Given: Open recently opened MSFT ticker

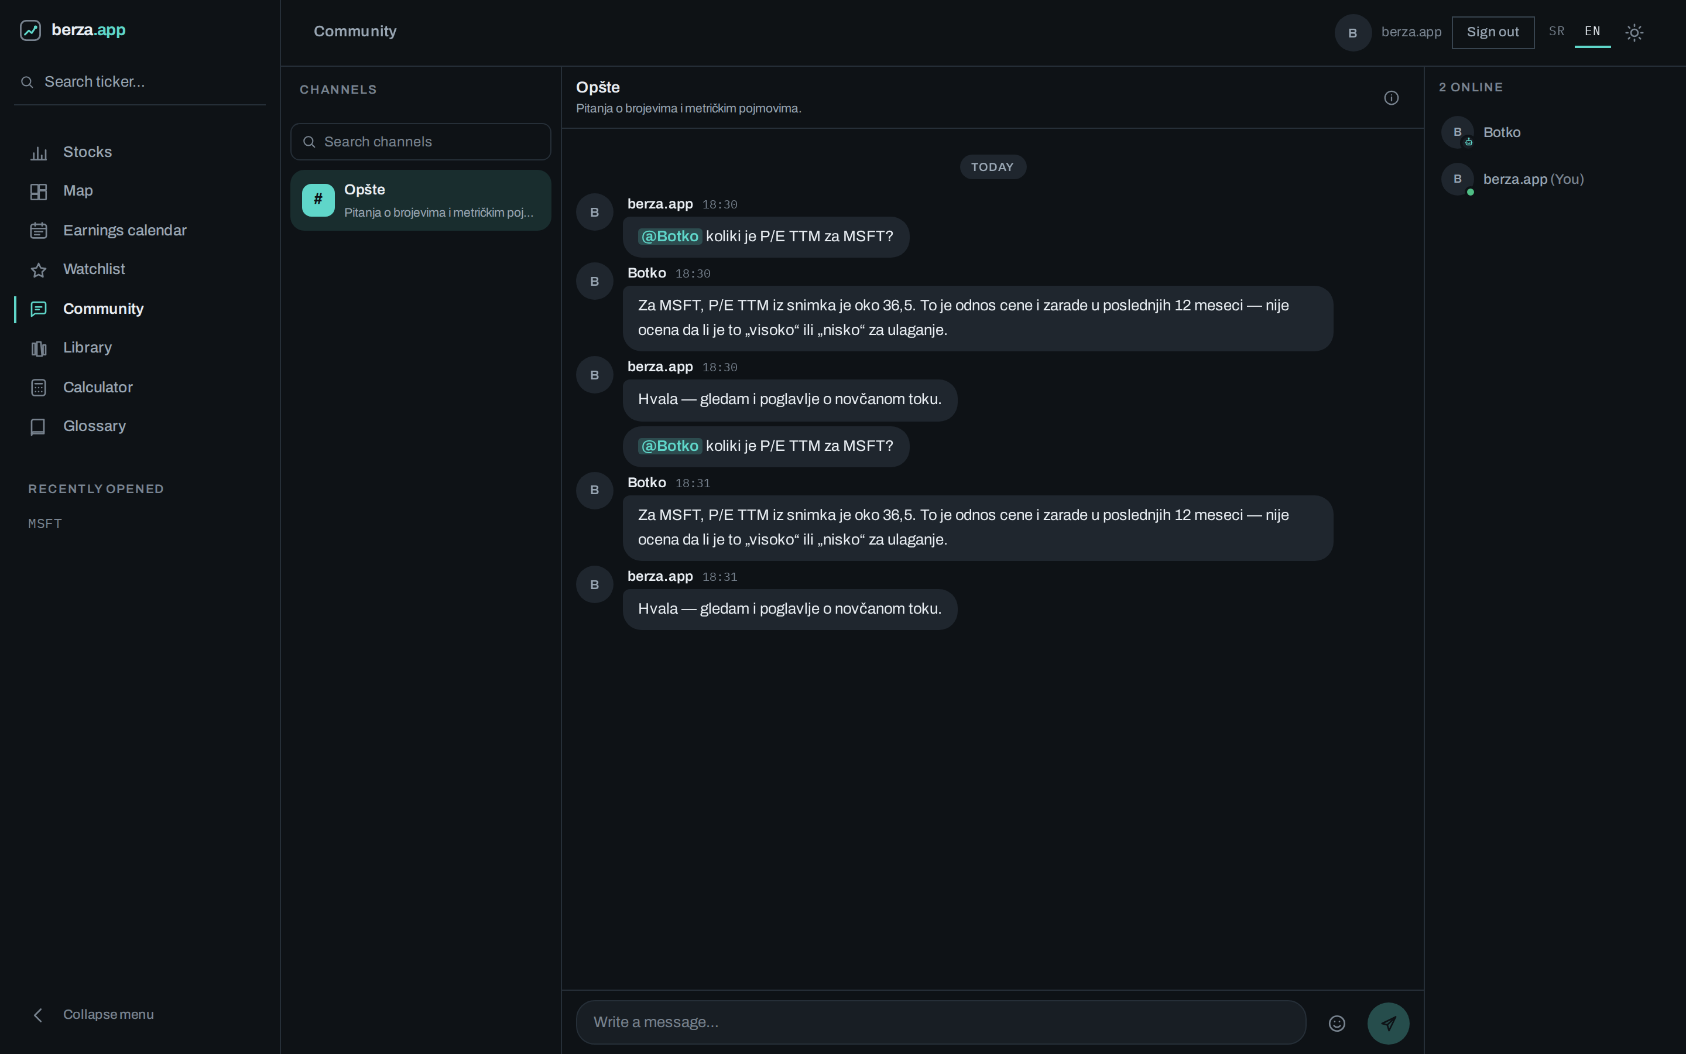Looking at the screenshot, I should 45,523.
